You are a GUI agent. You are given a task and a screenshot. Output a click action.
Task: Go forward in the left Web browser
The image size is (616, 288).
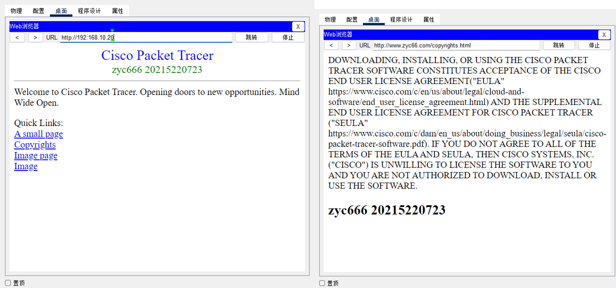[35, 37]
